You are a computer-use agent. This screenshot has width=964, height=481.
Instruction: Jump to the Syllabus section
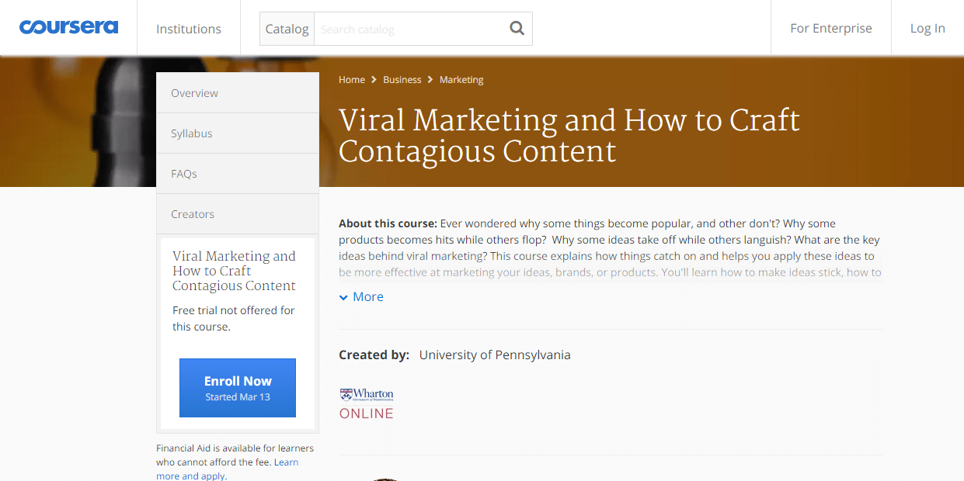[x=238, y=133]
